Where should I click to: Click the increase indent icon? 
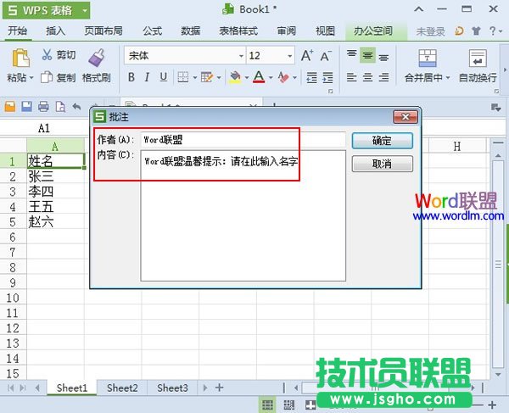pos(327,77)
